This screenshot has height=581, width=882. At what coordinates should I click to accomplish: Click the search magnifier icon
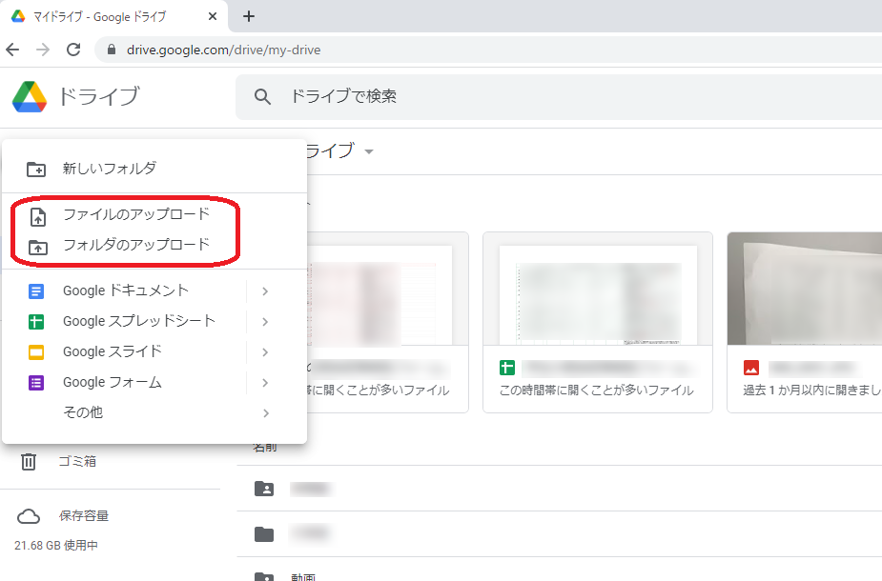(x=262, y=96)
